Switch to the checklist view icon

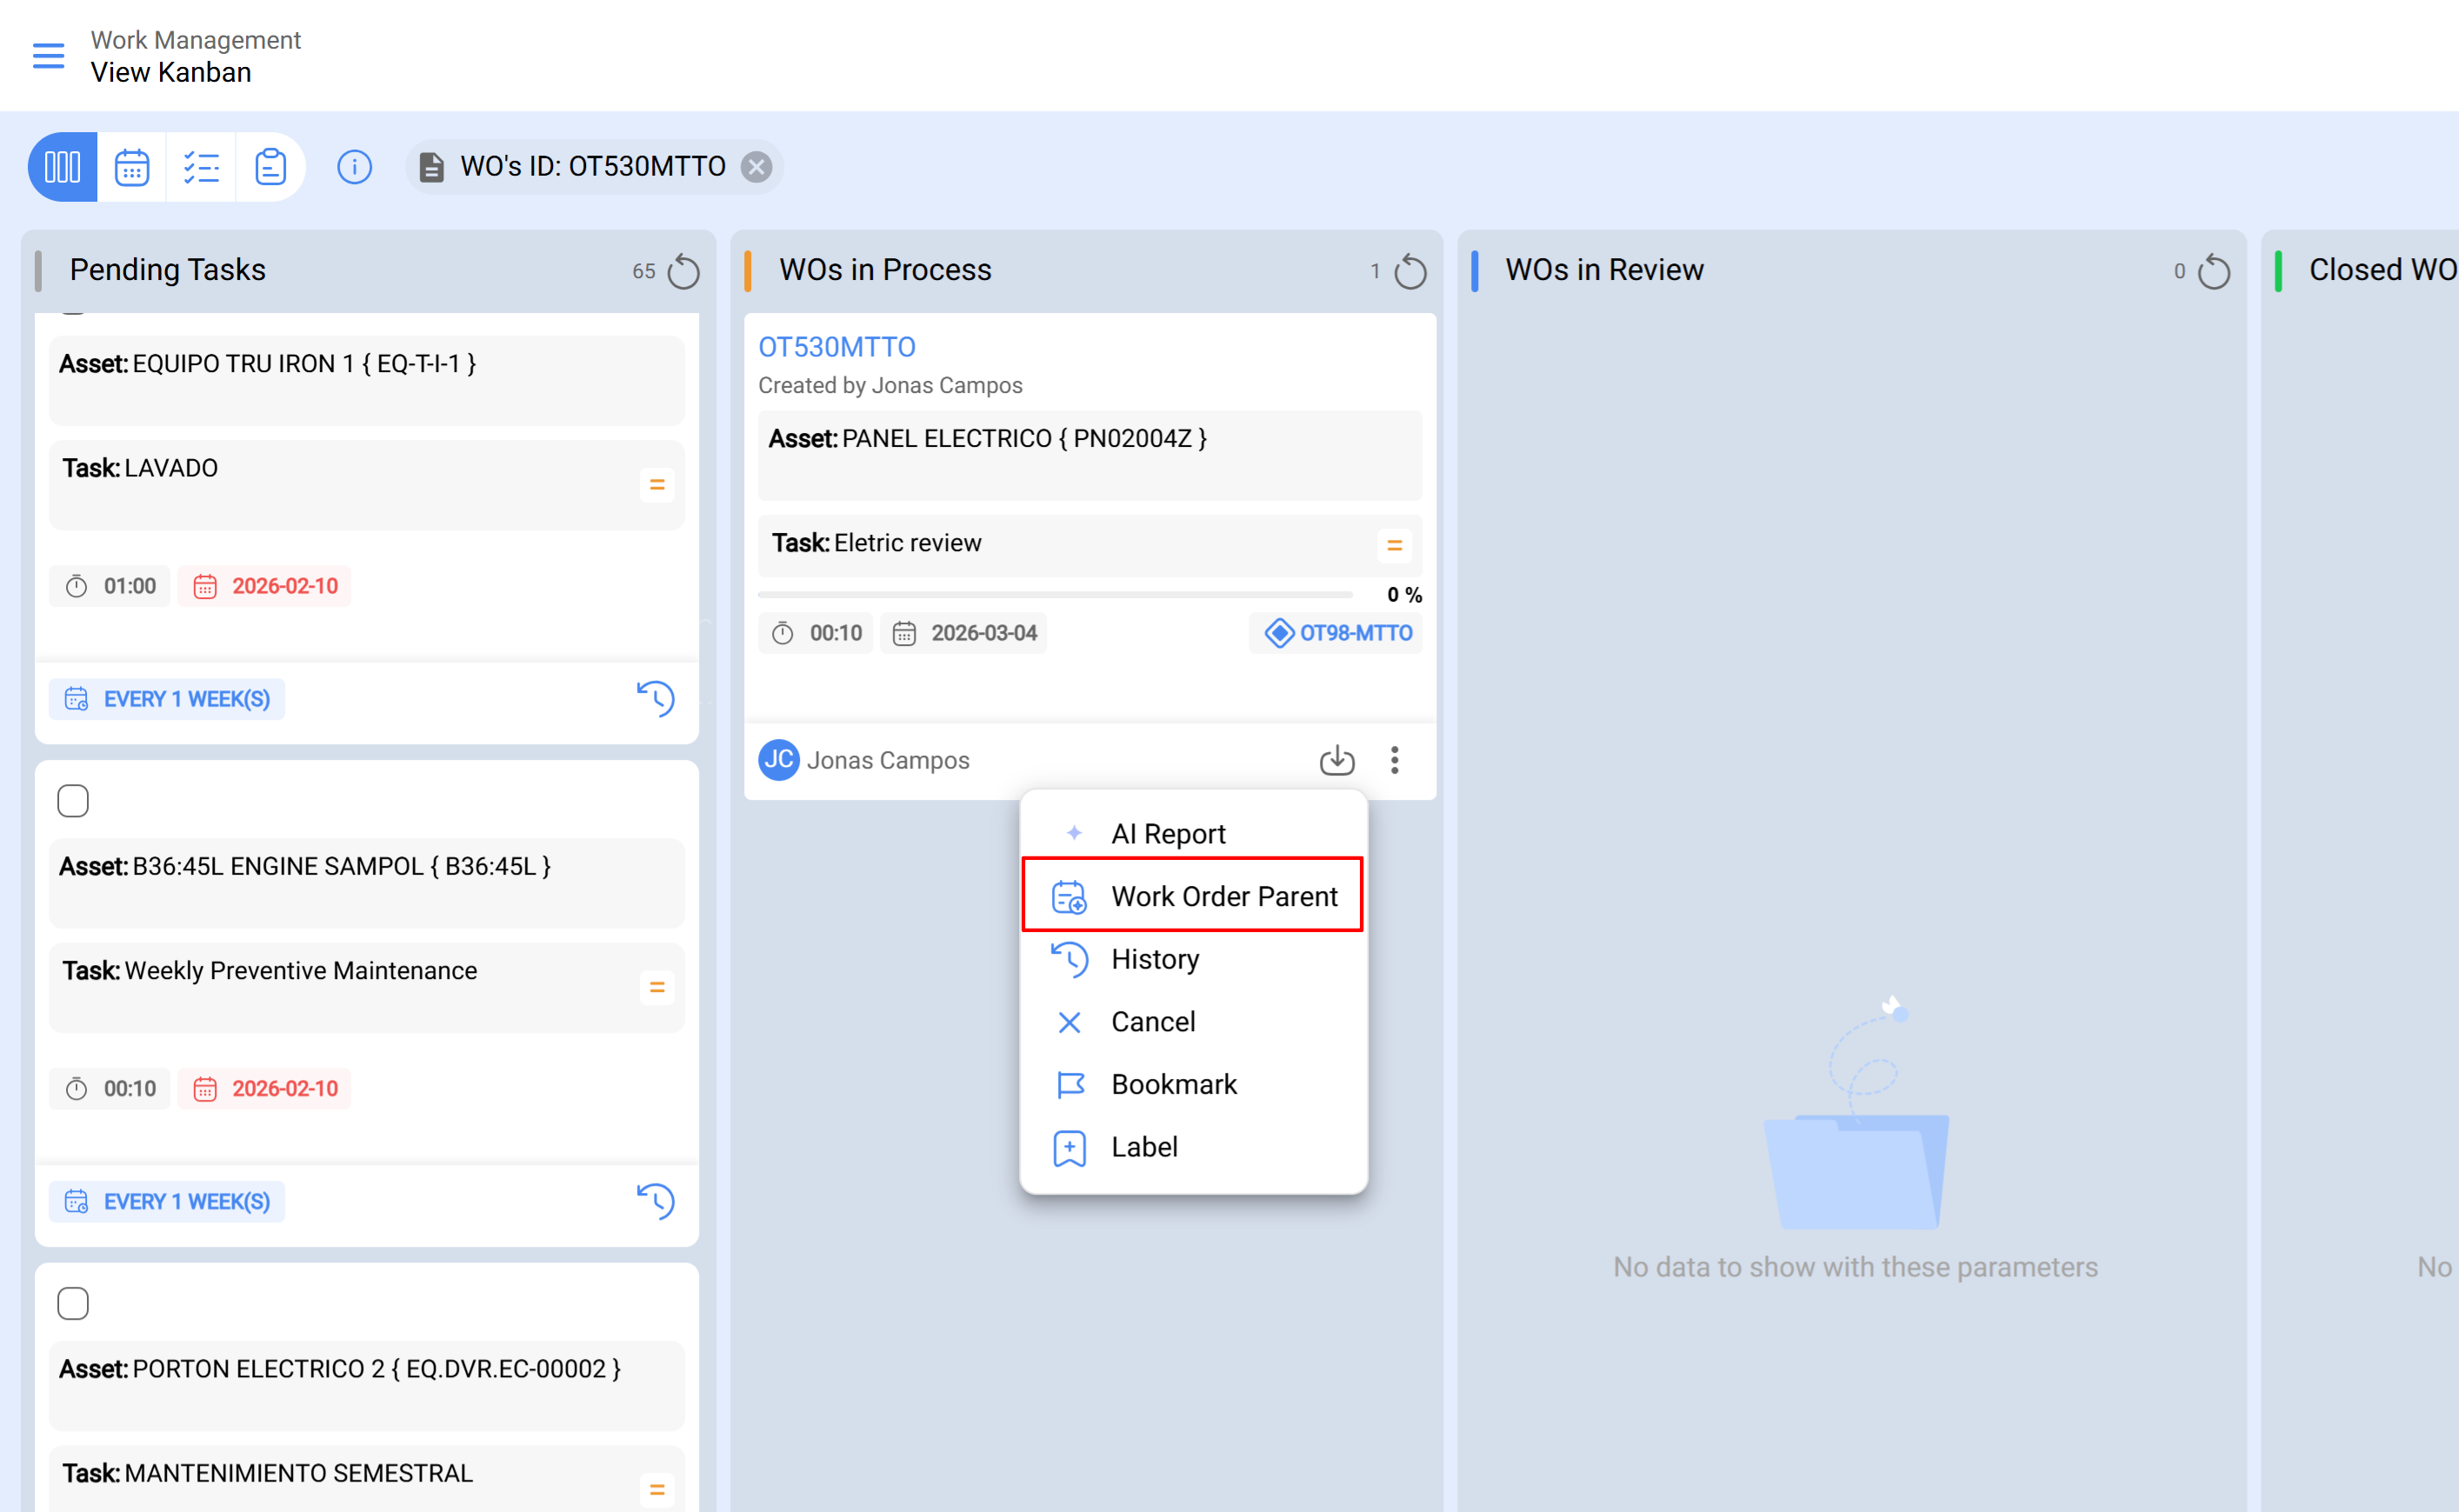point(201,167)
